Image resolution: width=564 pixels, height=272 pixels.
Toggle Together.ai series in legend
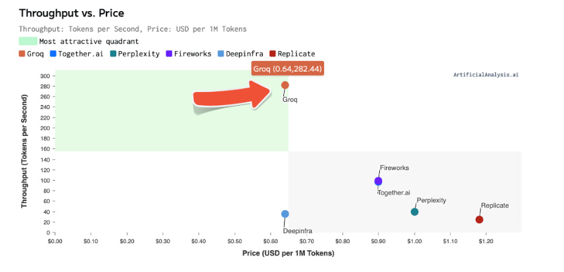(78, 54)
